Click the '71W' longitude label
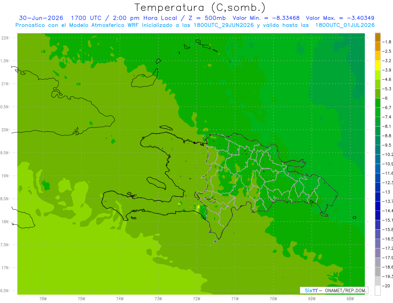Screen dimensions: 393x303 pos(235,298)
